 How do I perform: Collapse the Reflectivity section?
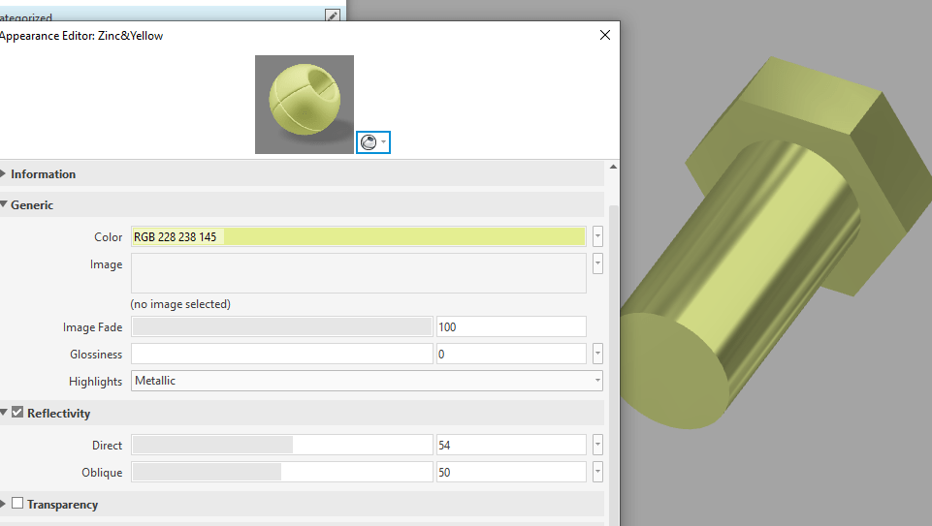[x=4, y=413]
